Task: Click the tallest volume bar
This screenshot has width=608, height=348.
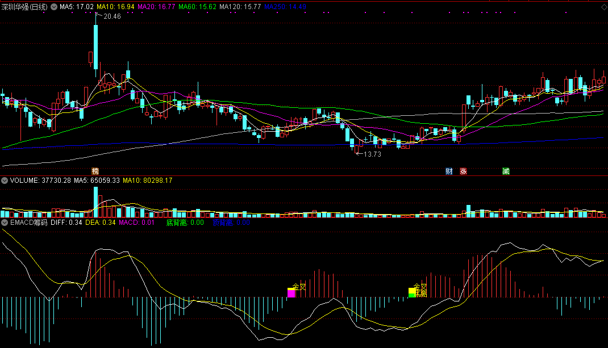Action: pos(96,202)
